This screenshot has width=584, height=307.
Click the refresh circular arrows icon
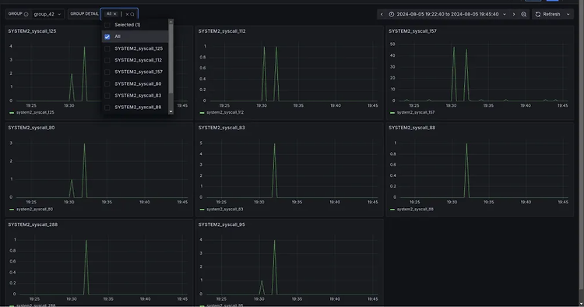[x=538, y=14]
